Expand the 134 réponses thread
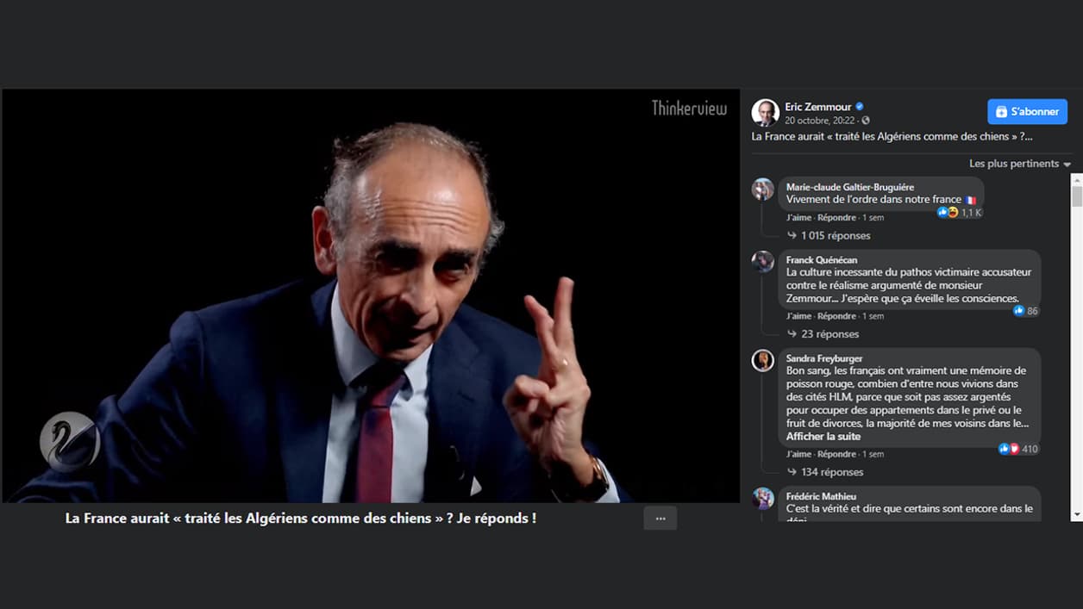The image size is (1083, 609). click(x=825, y=472)
